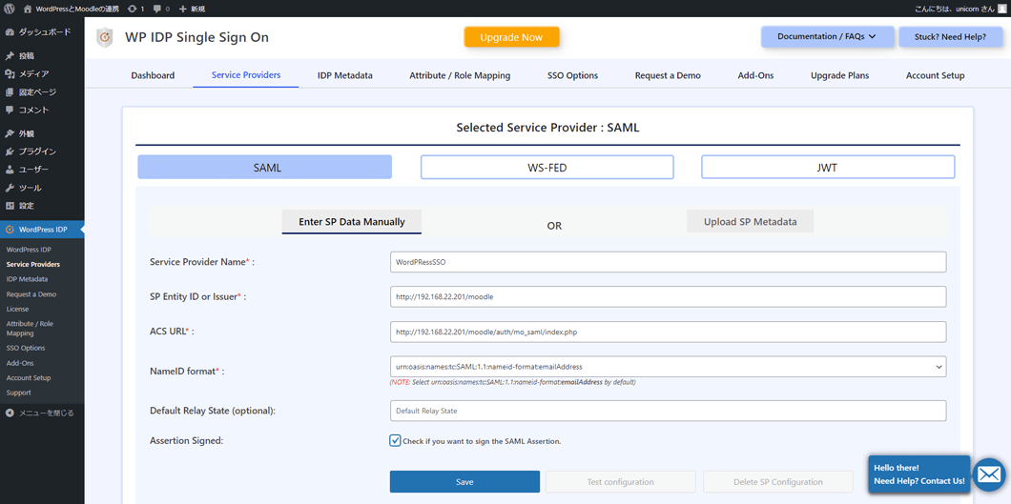This screenshot has width=1011, height=504.
Task: Click the Stuck? Need Help? button
Action: pos(950,37)
